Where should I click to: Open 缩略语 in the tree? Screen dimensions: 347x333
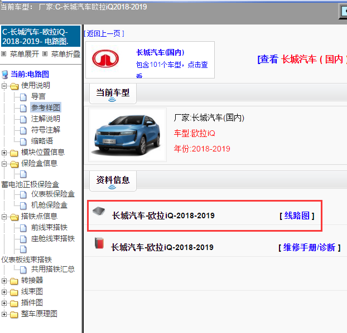click(42, 141)
